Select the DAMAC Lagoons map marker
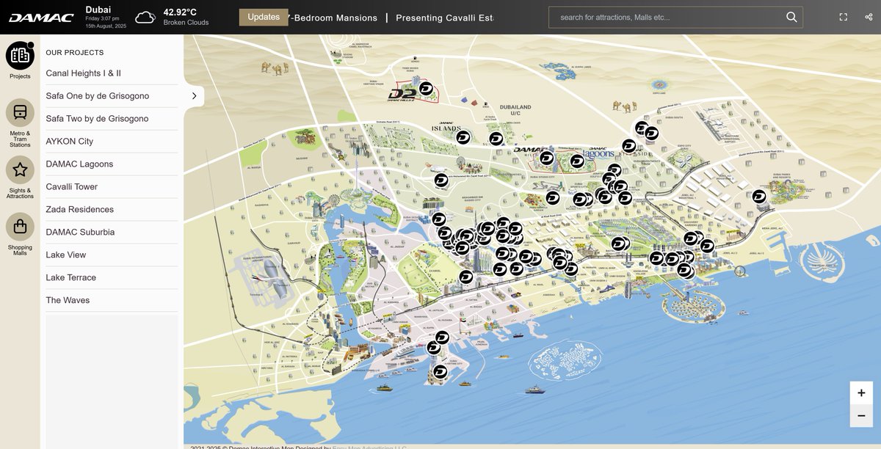The image size is (881, 449). pos(577,161)
